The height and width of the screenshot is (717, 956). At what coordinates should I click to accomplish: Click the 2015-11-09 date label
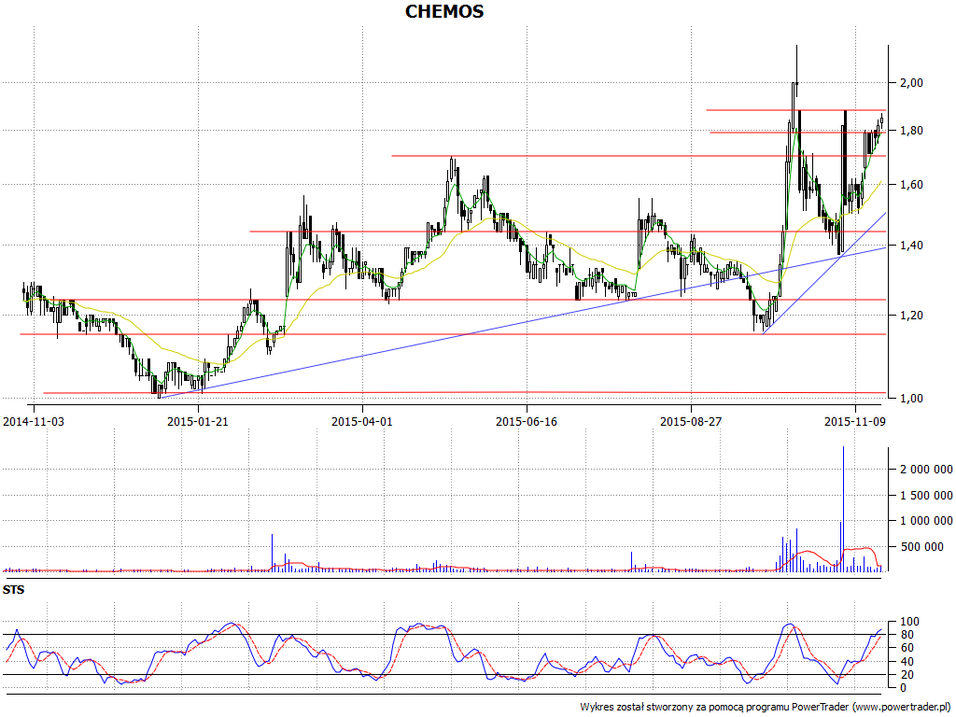855,421
